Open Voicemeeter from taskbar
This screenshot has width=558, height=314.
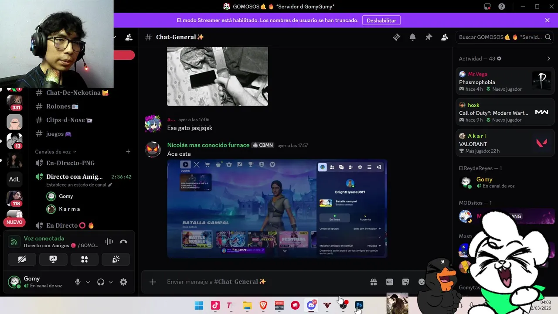279,305
